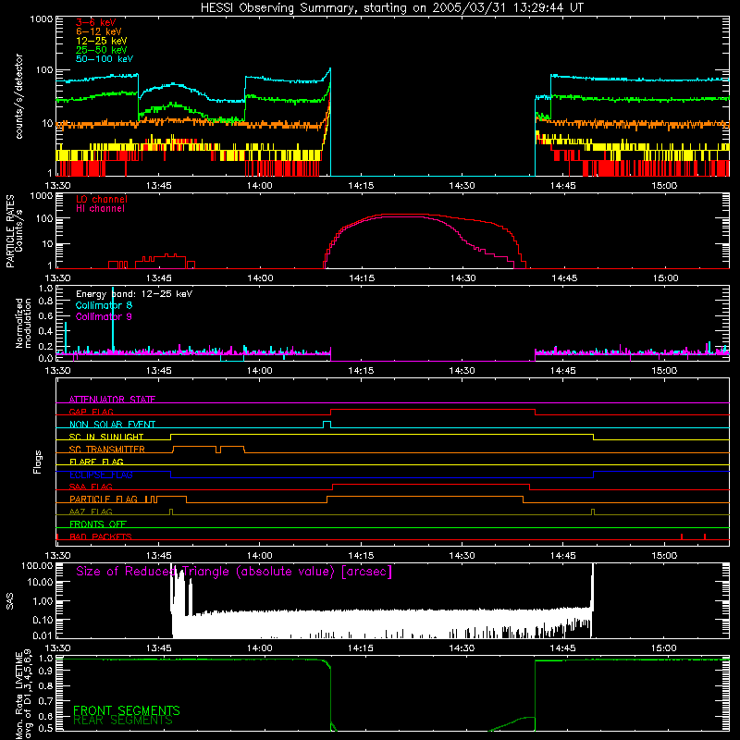
Task: Click the LO channel legend label
Action: tap(102, 199)
